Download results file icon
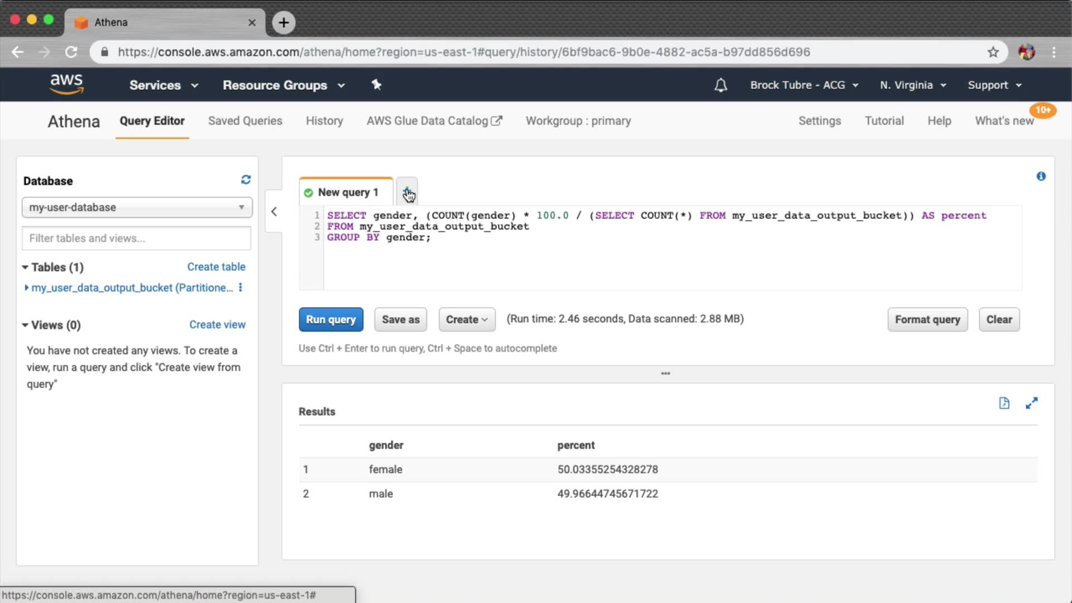The image size is (1072, 603). click(1004, 403)
